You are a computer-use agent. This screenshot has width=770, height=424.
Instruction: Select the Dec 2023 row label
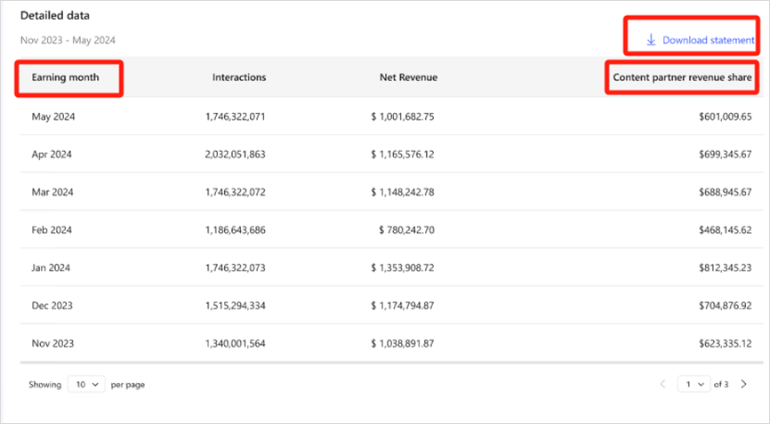52,305
